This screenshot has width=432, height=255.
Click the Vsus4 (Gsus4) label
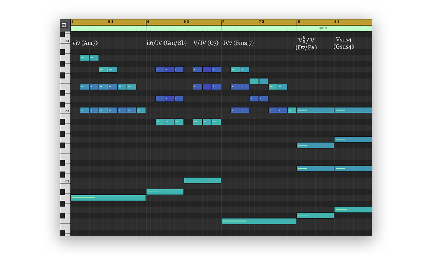[x=343, y=43]
